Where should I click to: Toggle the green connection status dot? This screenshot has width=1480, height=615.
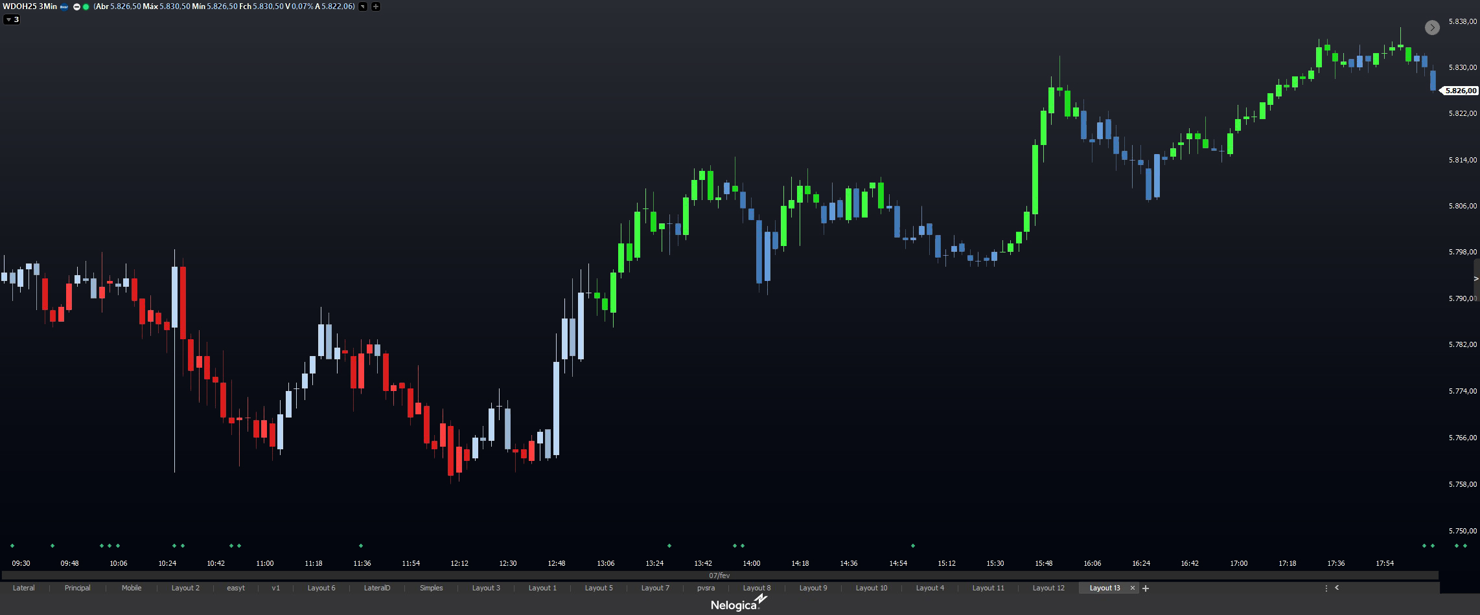pyautogui.click(x=86, y=6)
